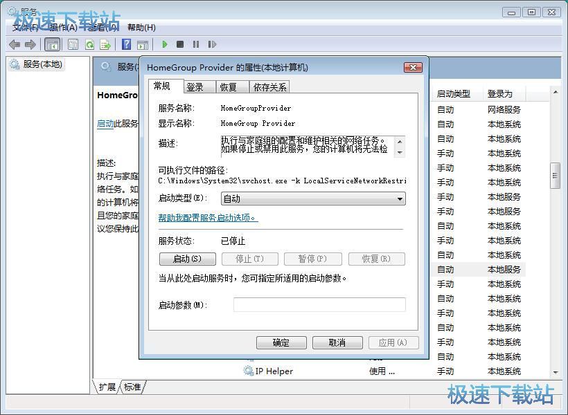Screen dimensions: 568x415
Task: Toggle the show/hide console tree icon
Action: pos(52,44)
